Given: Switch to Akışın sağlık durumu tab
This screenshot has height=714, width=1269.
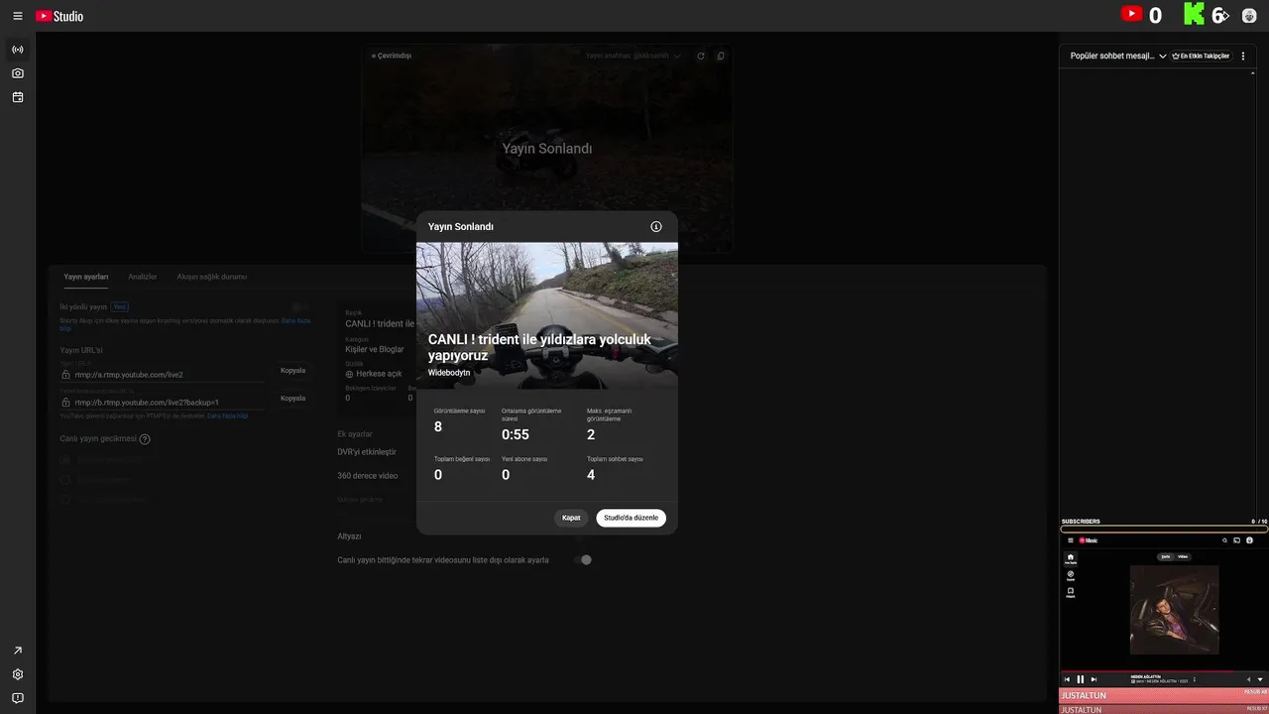Looking at the screenshot, I should click(x=212, y=277).
